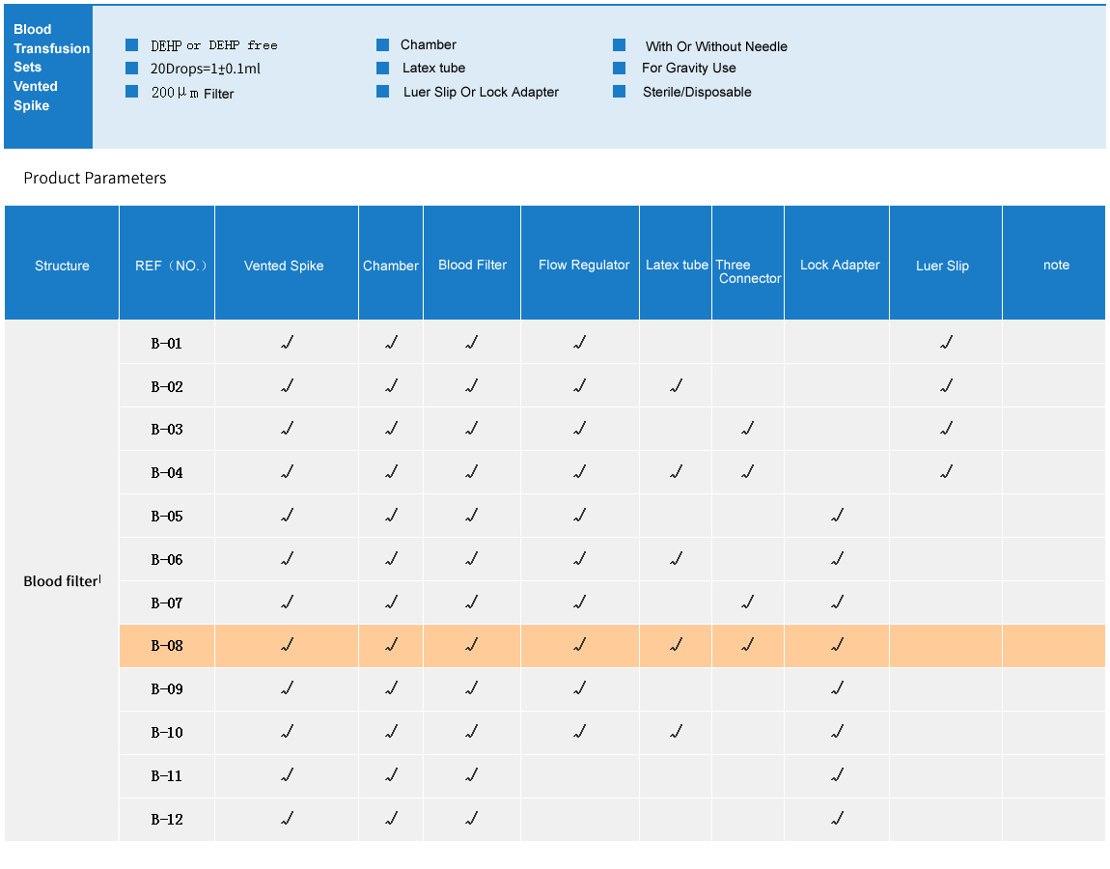Image resolution: width=1110 pixels, height=869 pixels.
Task: Click the B-03 checkmark under Three Connector
Action: point(747,429)
